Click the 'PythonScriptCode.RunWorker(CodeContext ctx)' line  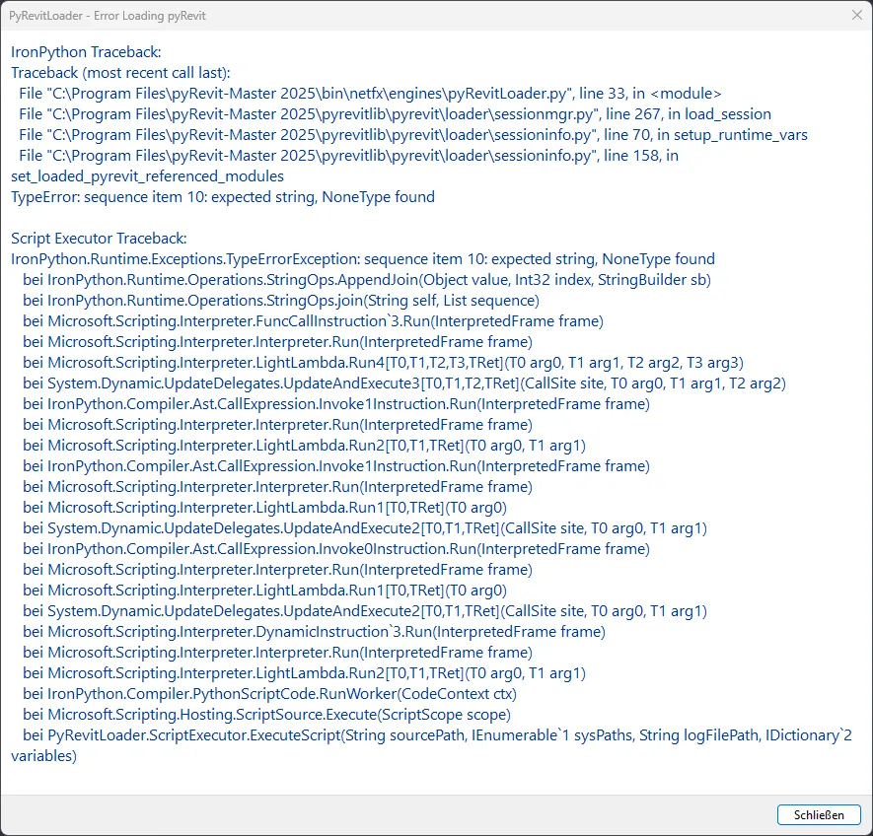coord(270,693)
